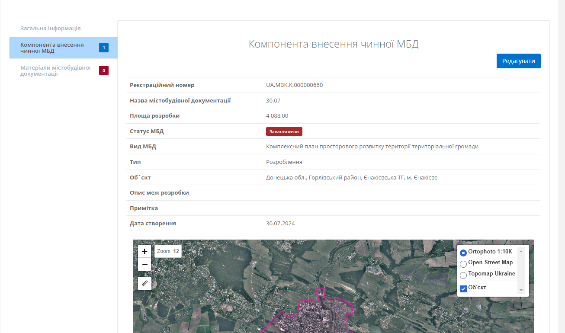The width and height of the screenshot is (565, 333).
Task: Click the Редагувати button
Action: point(518,61)
